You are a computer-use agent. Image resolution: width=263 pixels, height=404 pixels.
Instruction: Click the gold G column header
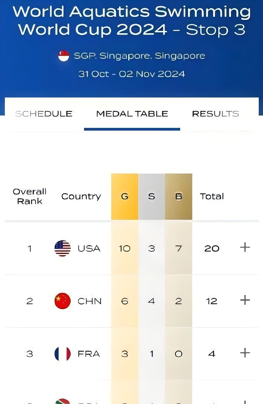(125, 197)
